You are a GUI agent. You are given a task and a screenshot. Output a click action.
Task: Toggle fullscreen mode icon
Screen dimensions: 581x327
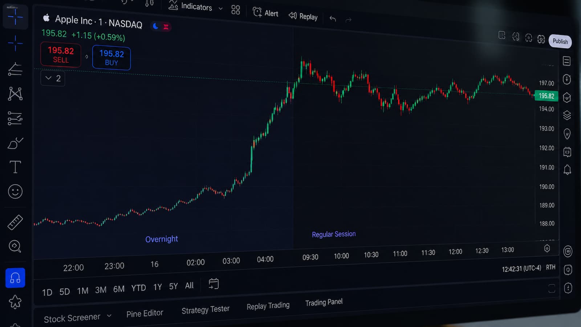point(516,36)
